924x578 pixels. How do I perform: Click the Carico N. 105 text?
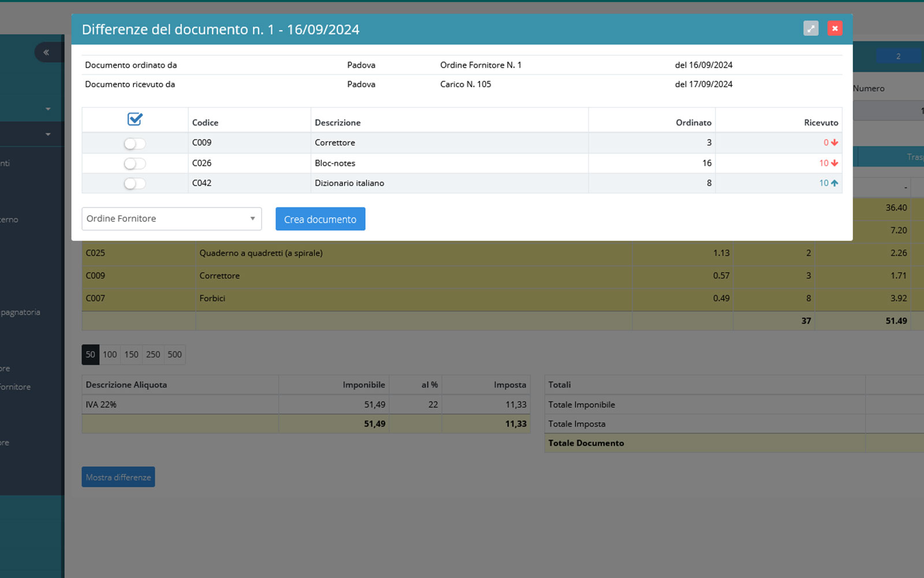pos(465,84)
